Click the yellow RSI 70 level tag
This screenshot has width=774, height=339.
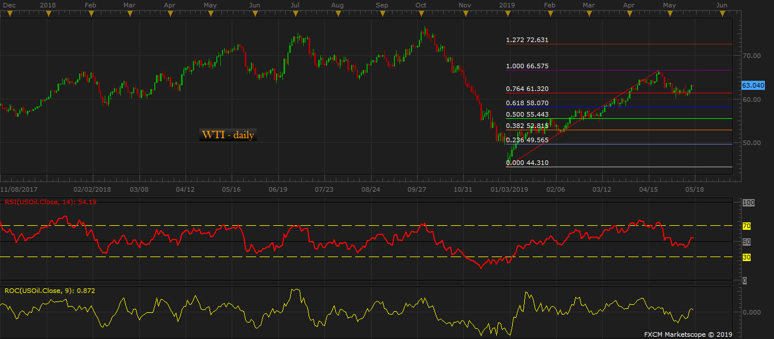click(747, 226)
